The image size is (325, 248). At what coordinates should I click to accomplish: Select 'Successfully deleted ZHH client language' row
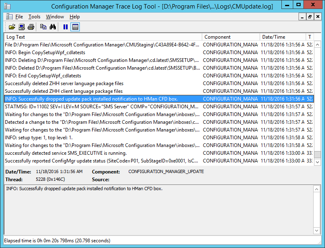coord(159,91)
